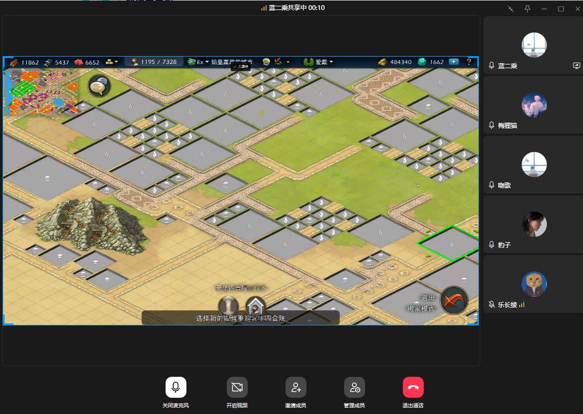This screenshot has width=583, height=414.
Task: Click the gem currency icon
Action: 422,62
